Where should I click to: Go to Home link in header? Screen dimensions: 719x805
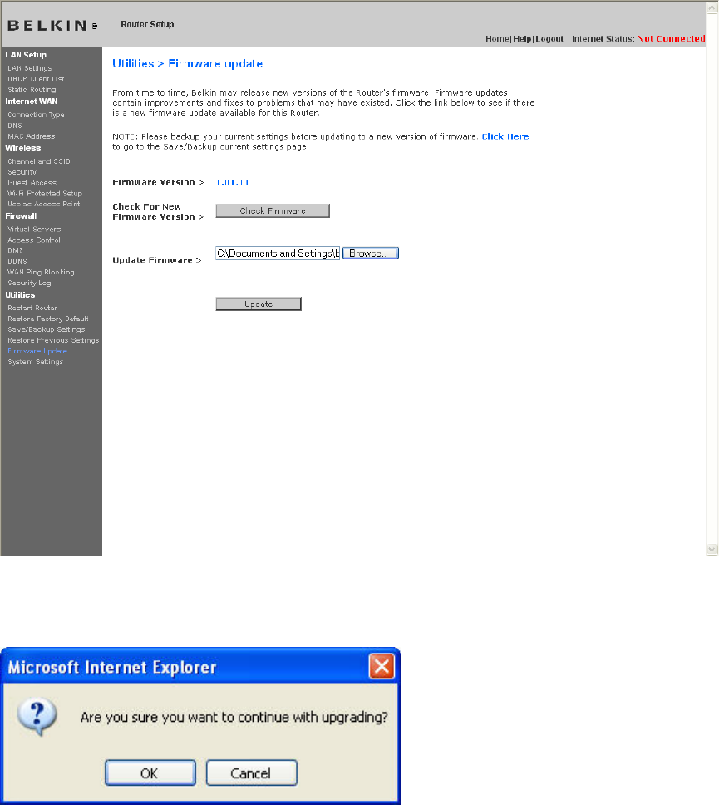coord(497,38)
